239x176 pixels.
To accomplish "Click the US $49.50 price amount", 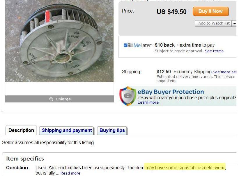I will tap(171, 12).
